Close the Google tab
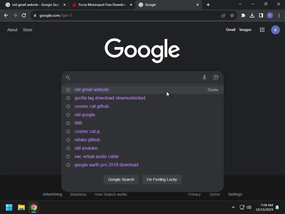 point(198,5)
